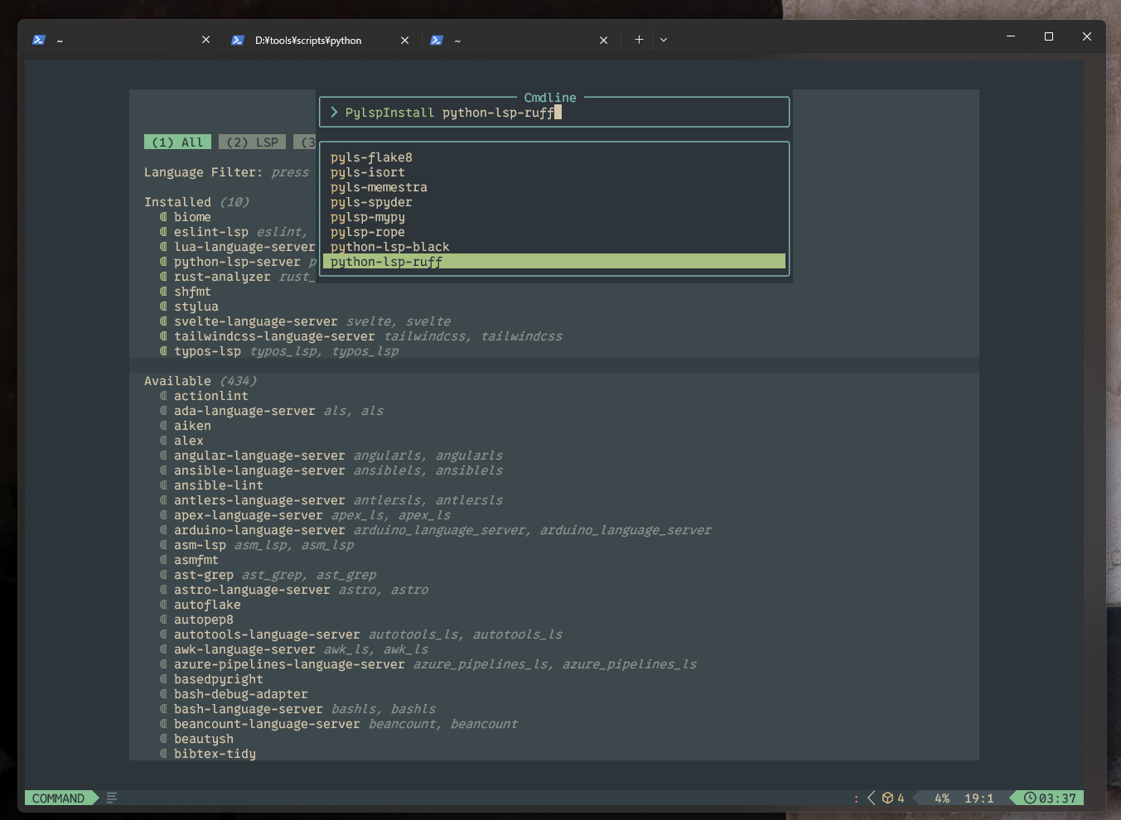
Task: Switch to the (2) LSP filter tab
Action: [x=252, y=142]
